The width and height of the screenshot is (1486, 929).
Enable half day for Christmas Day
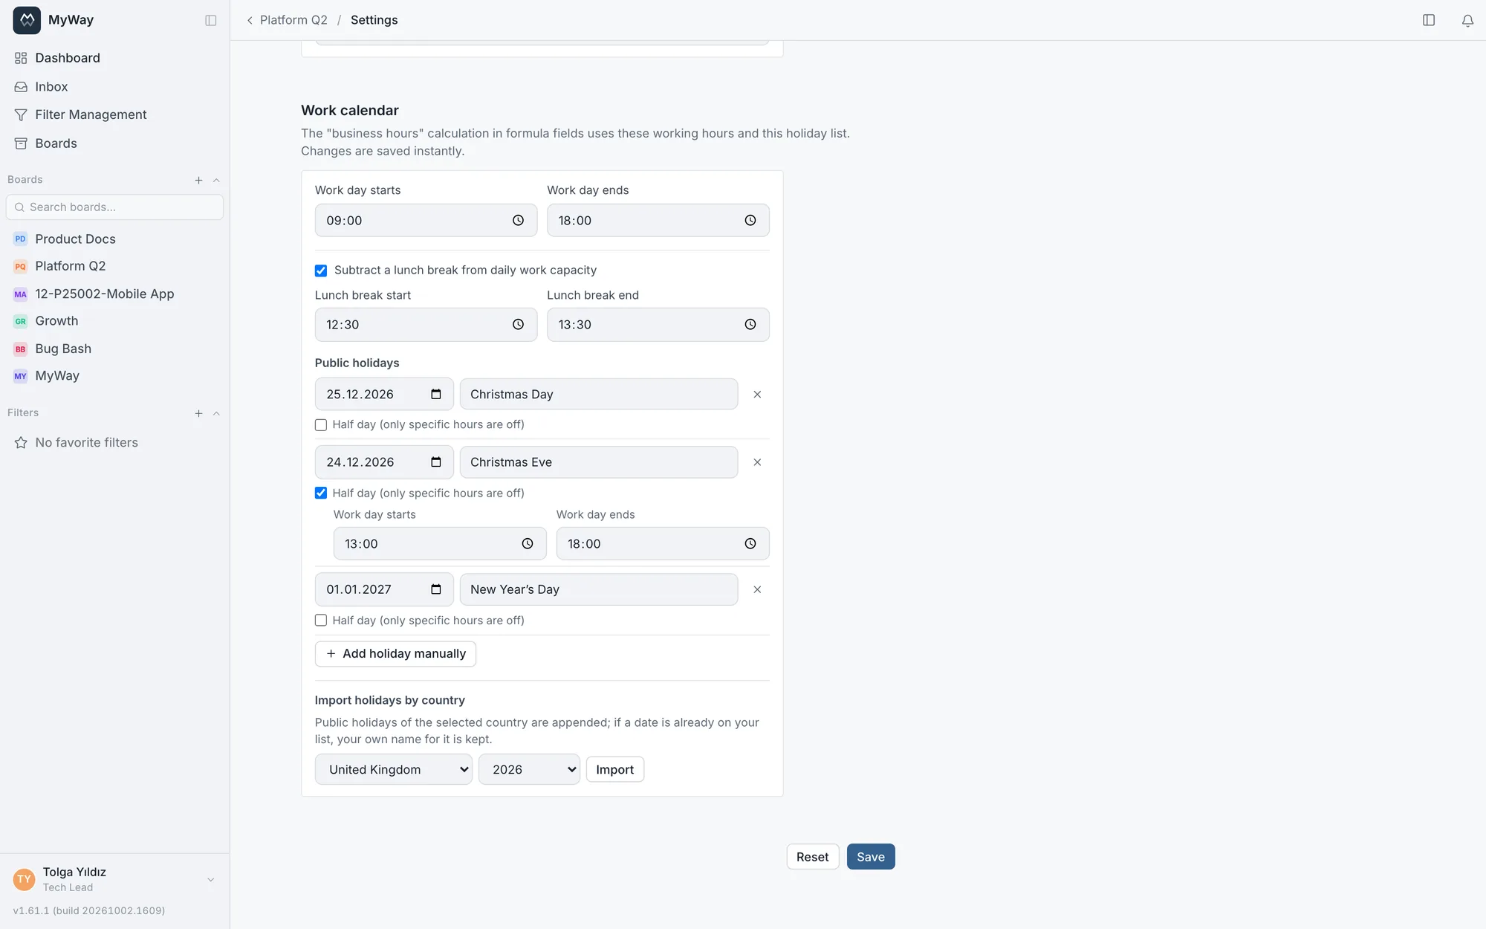(321, 425)
